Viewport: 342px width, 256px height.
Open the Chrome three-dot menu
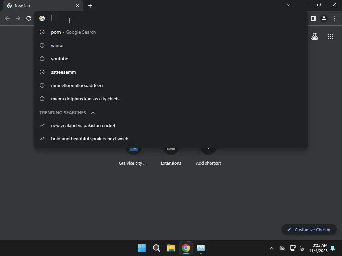coord(335,19)
